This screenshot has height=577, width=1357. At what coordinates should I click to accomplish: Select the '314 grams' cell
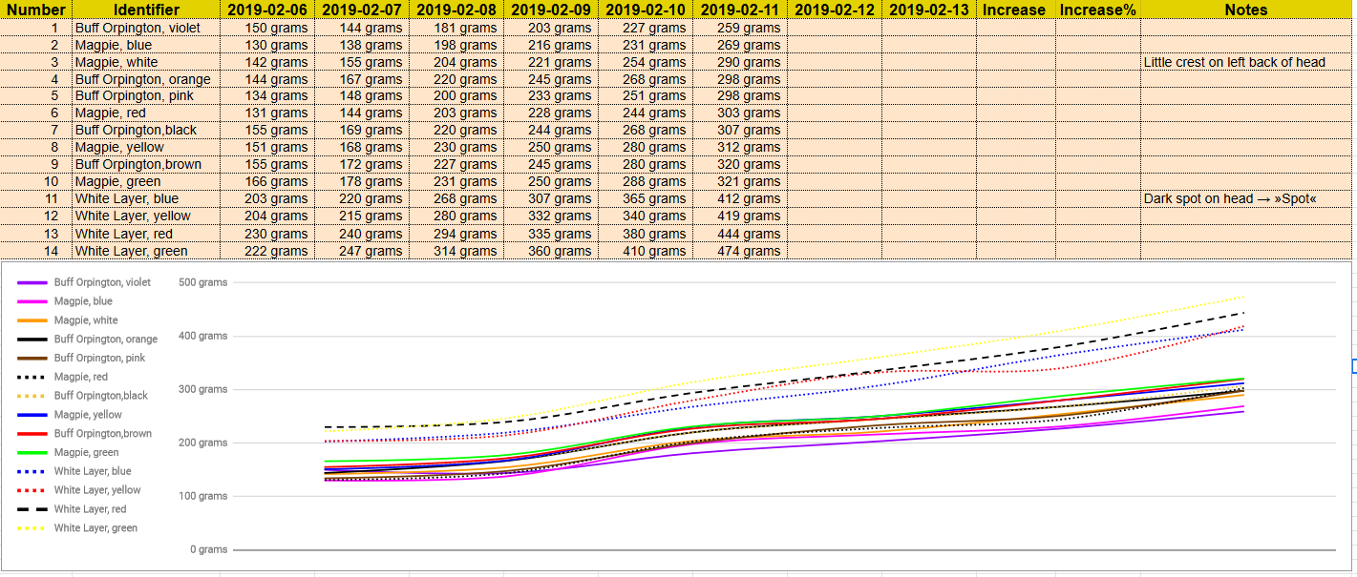coord(456,251)
